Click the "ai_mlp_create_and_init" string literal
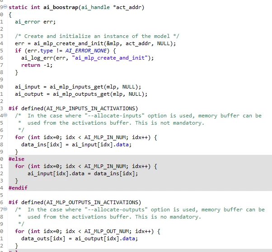 110,58
